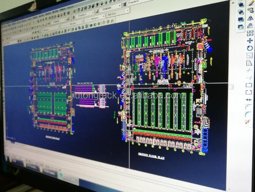
Task: Select the Extend tool
Action: (x=249, y=78)
